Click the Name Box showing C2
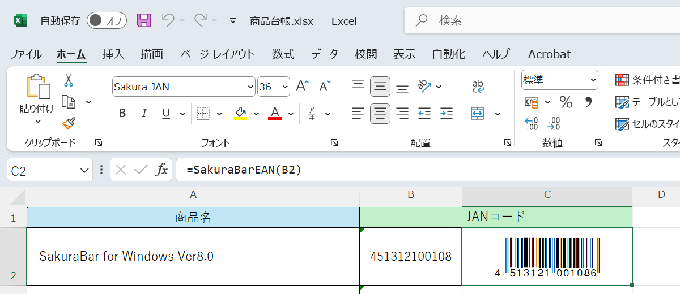The width and height of the screenshot is (680, 294). click(x=49, y=170)
